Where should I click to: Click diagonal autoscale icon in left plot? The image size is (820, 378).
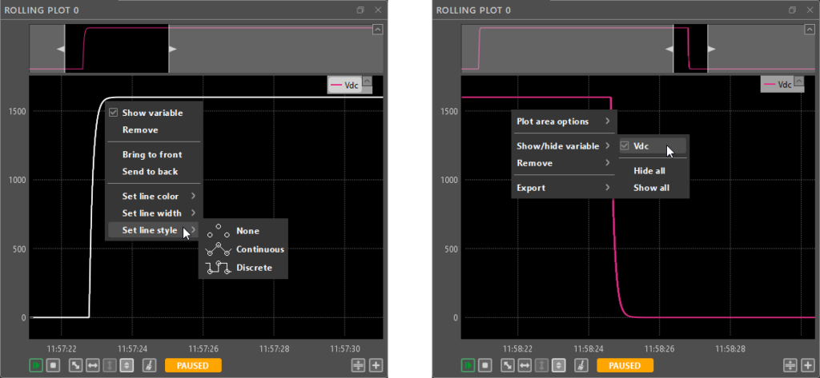point(76,365)
